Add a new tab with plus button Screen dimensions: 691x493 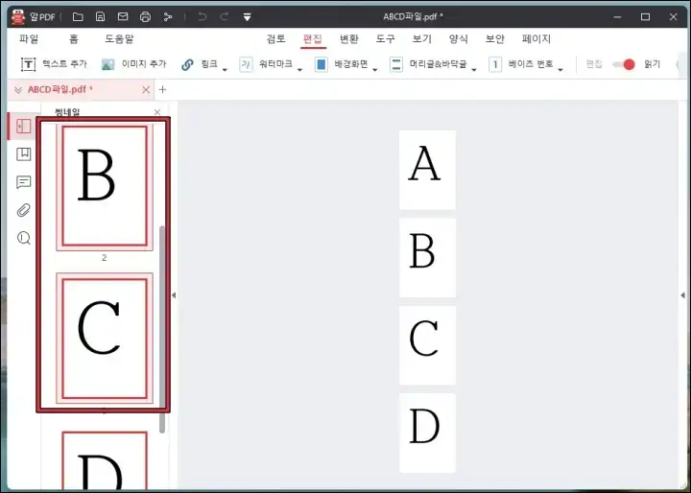pos(162,89)
